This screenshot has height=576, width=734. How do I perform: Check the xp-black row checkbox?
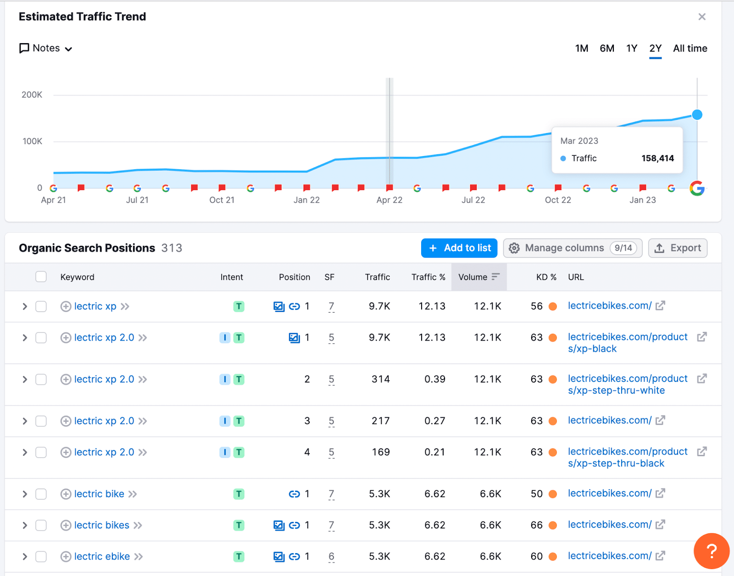(x=41, y=338)
